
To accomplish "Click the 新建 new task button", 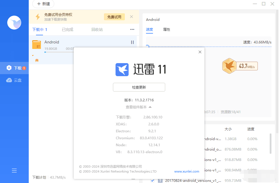I will click(x=44, y=4).
